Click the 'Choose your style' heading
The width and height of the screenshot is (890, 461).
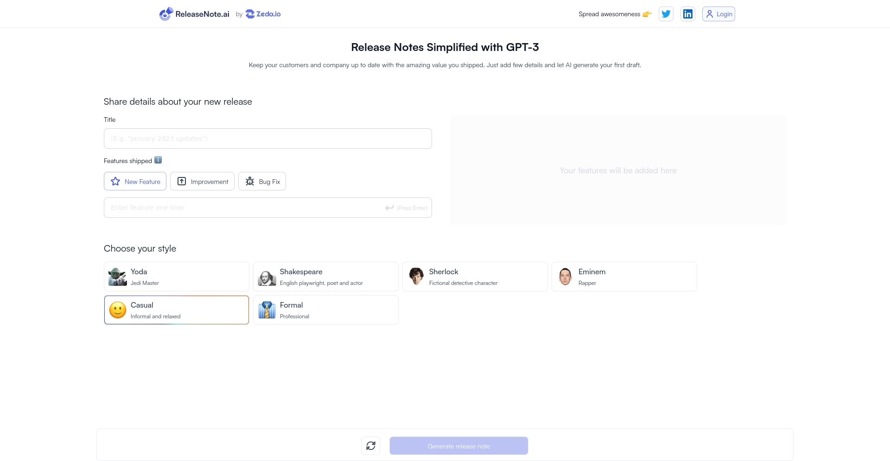point(140,248)
